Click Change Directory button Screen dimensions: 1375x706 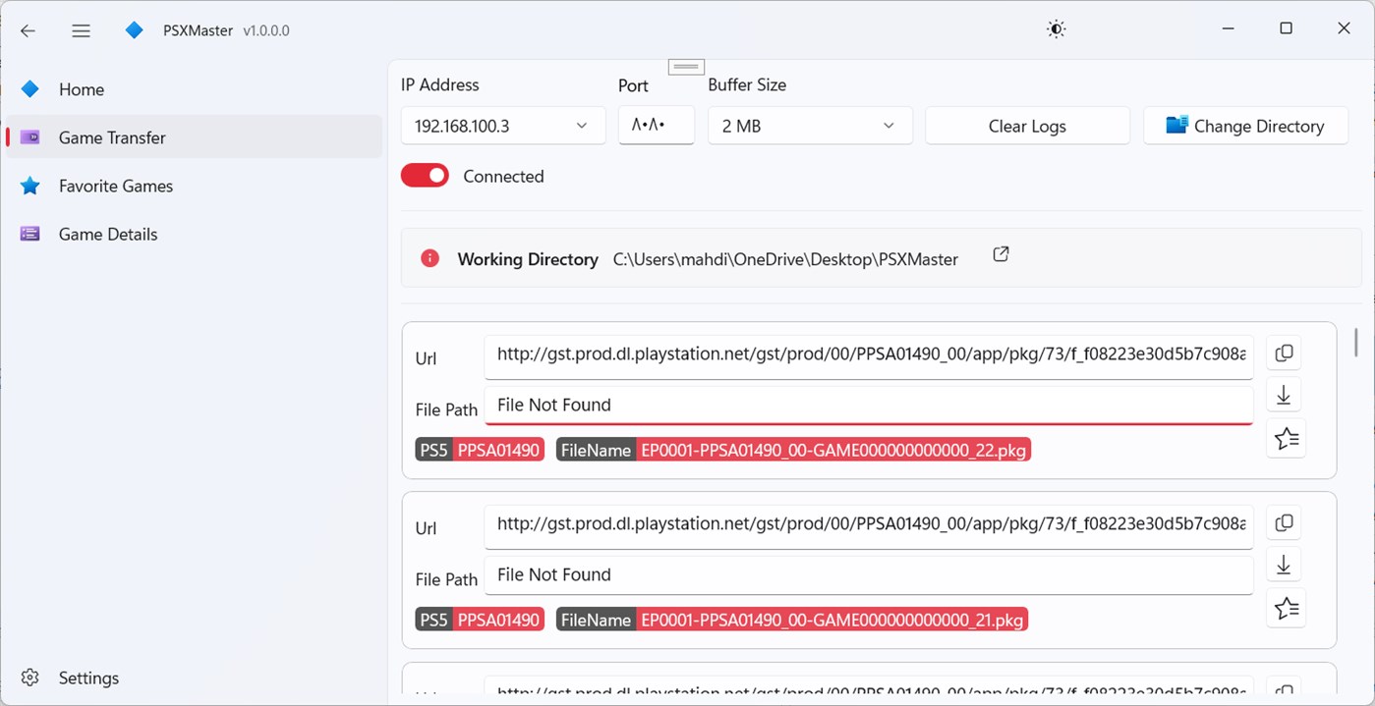(x=1245, y=126)
